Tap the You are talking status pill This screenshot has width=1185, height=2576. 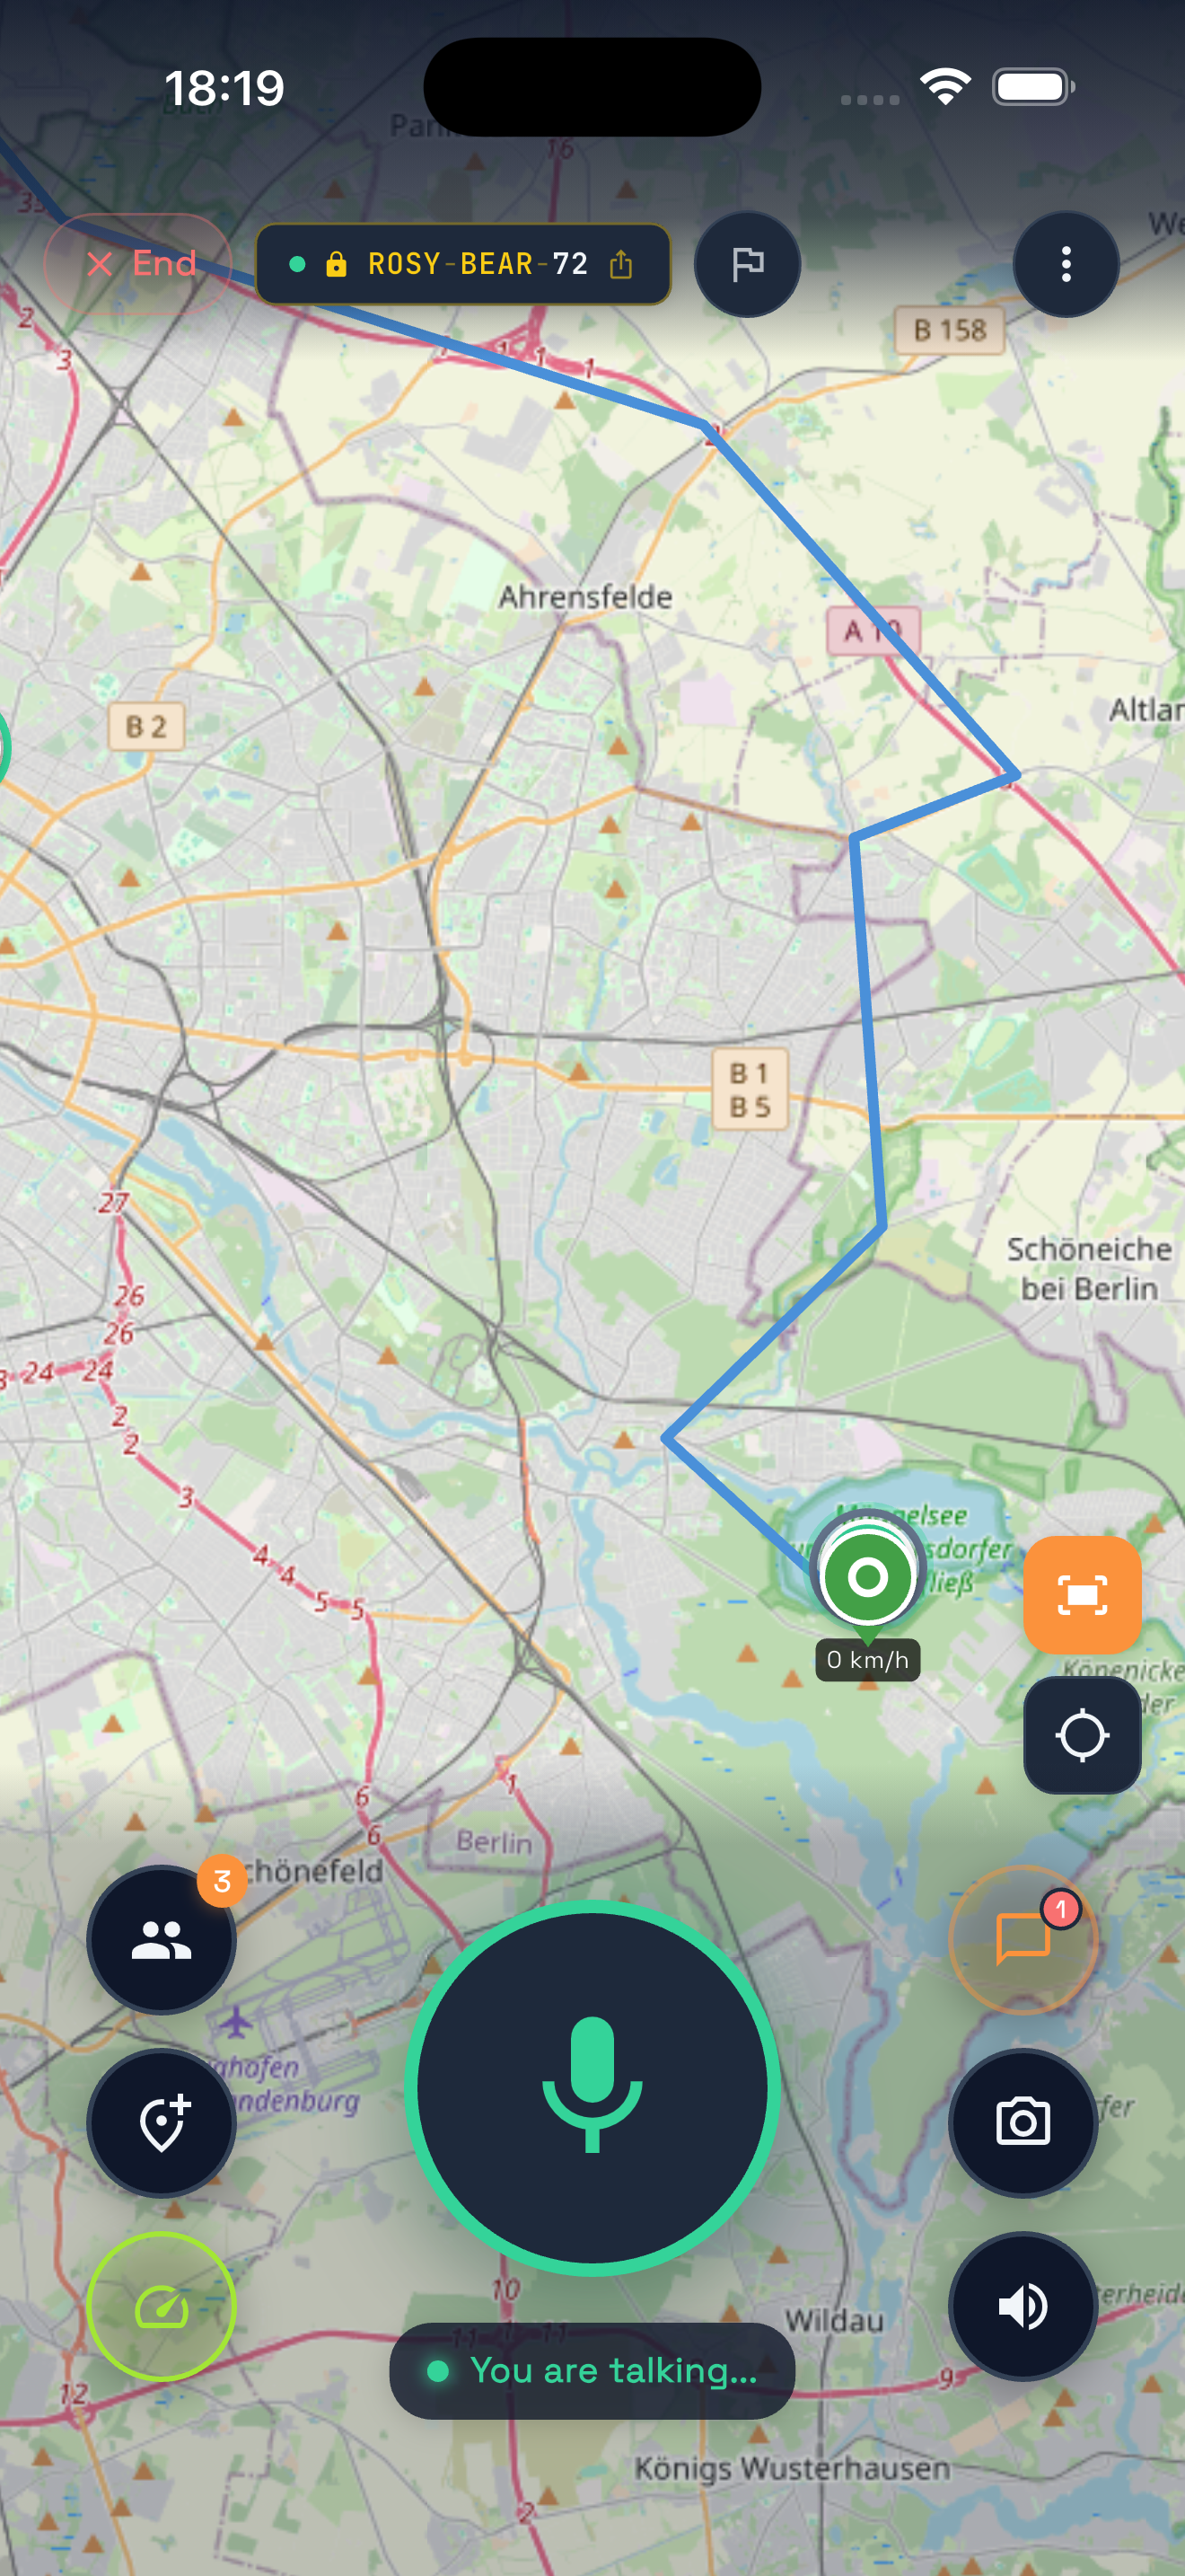592,2371
